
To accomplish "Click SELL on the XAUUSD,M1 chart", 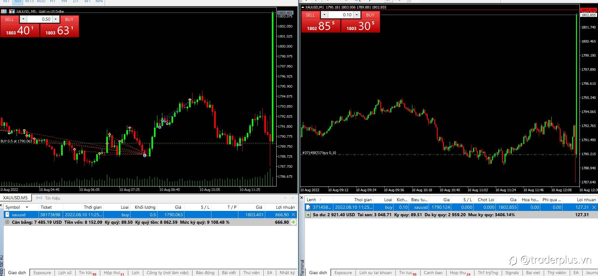I will point(310,15).
